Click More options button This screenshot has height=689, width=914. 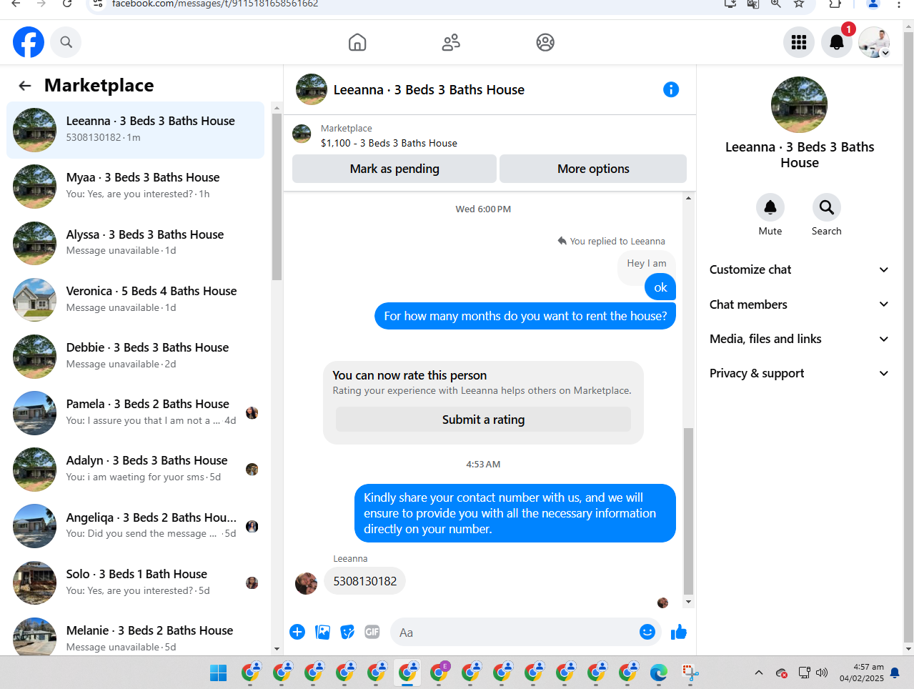click(x=593, y=169)
